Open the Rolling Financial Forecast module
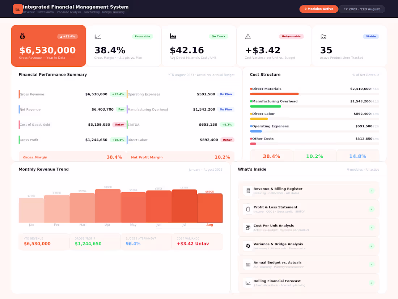 (x=309, y=283)
